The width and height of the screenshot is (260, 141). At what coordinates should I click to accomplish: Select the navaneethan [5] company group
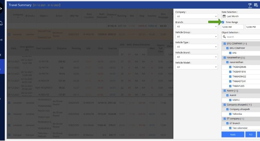pos(224,58)
